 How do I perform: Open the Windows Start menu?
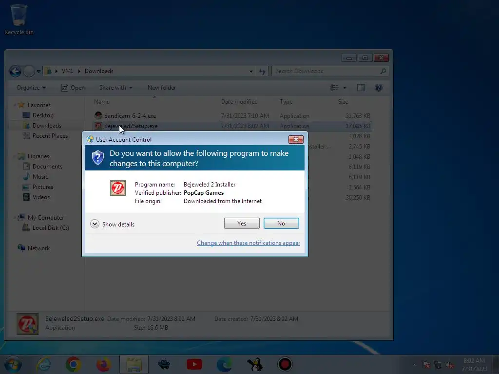click(13, 364)
